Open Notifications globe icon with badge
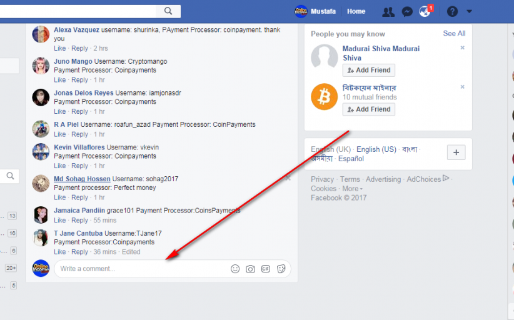Viewport: 514px width, 320px height. point(425,11)
